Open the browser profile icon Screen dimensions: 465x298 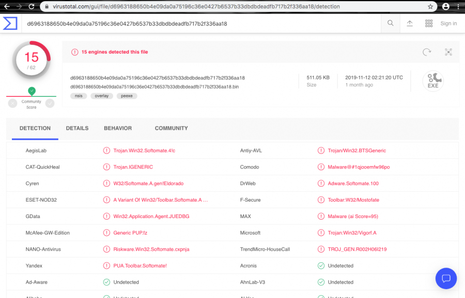tap(445, 7)
